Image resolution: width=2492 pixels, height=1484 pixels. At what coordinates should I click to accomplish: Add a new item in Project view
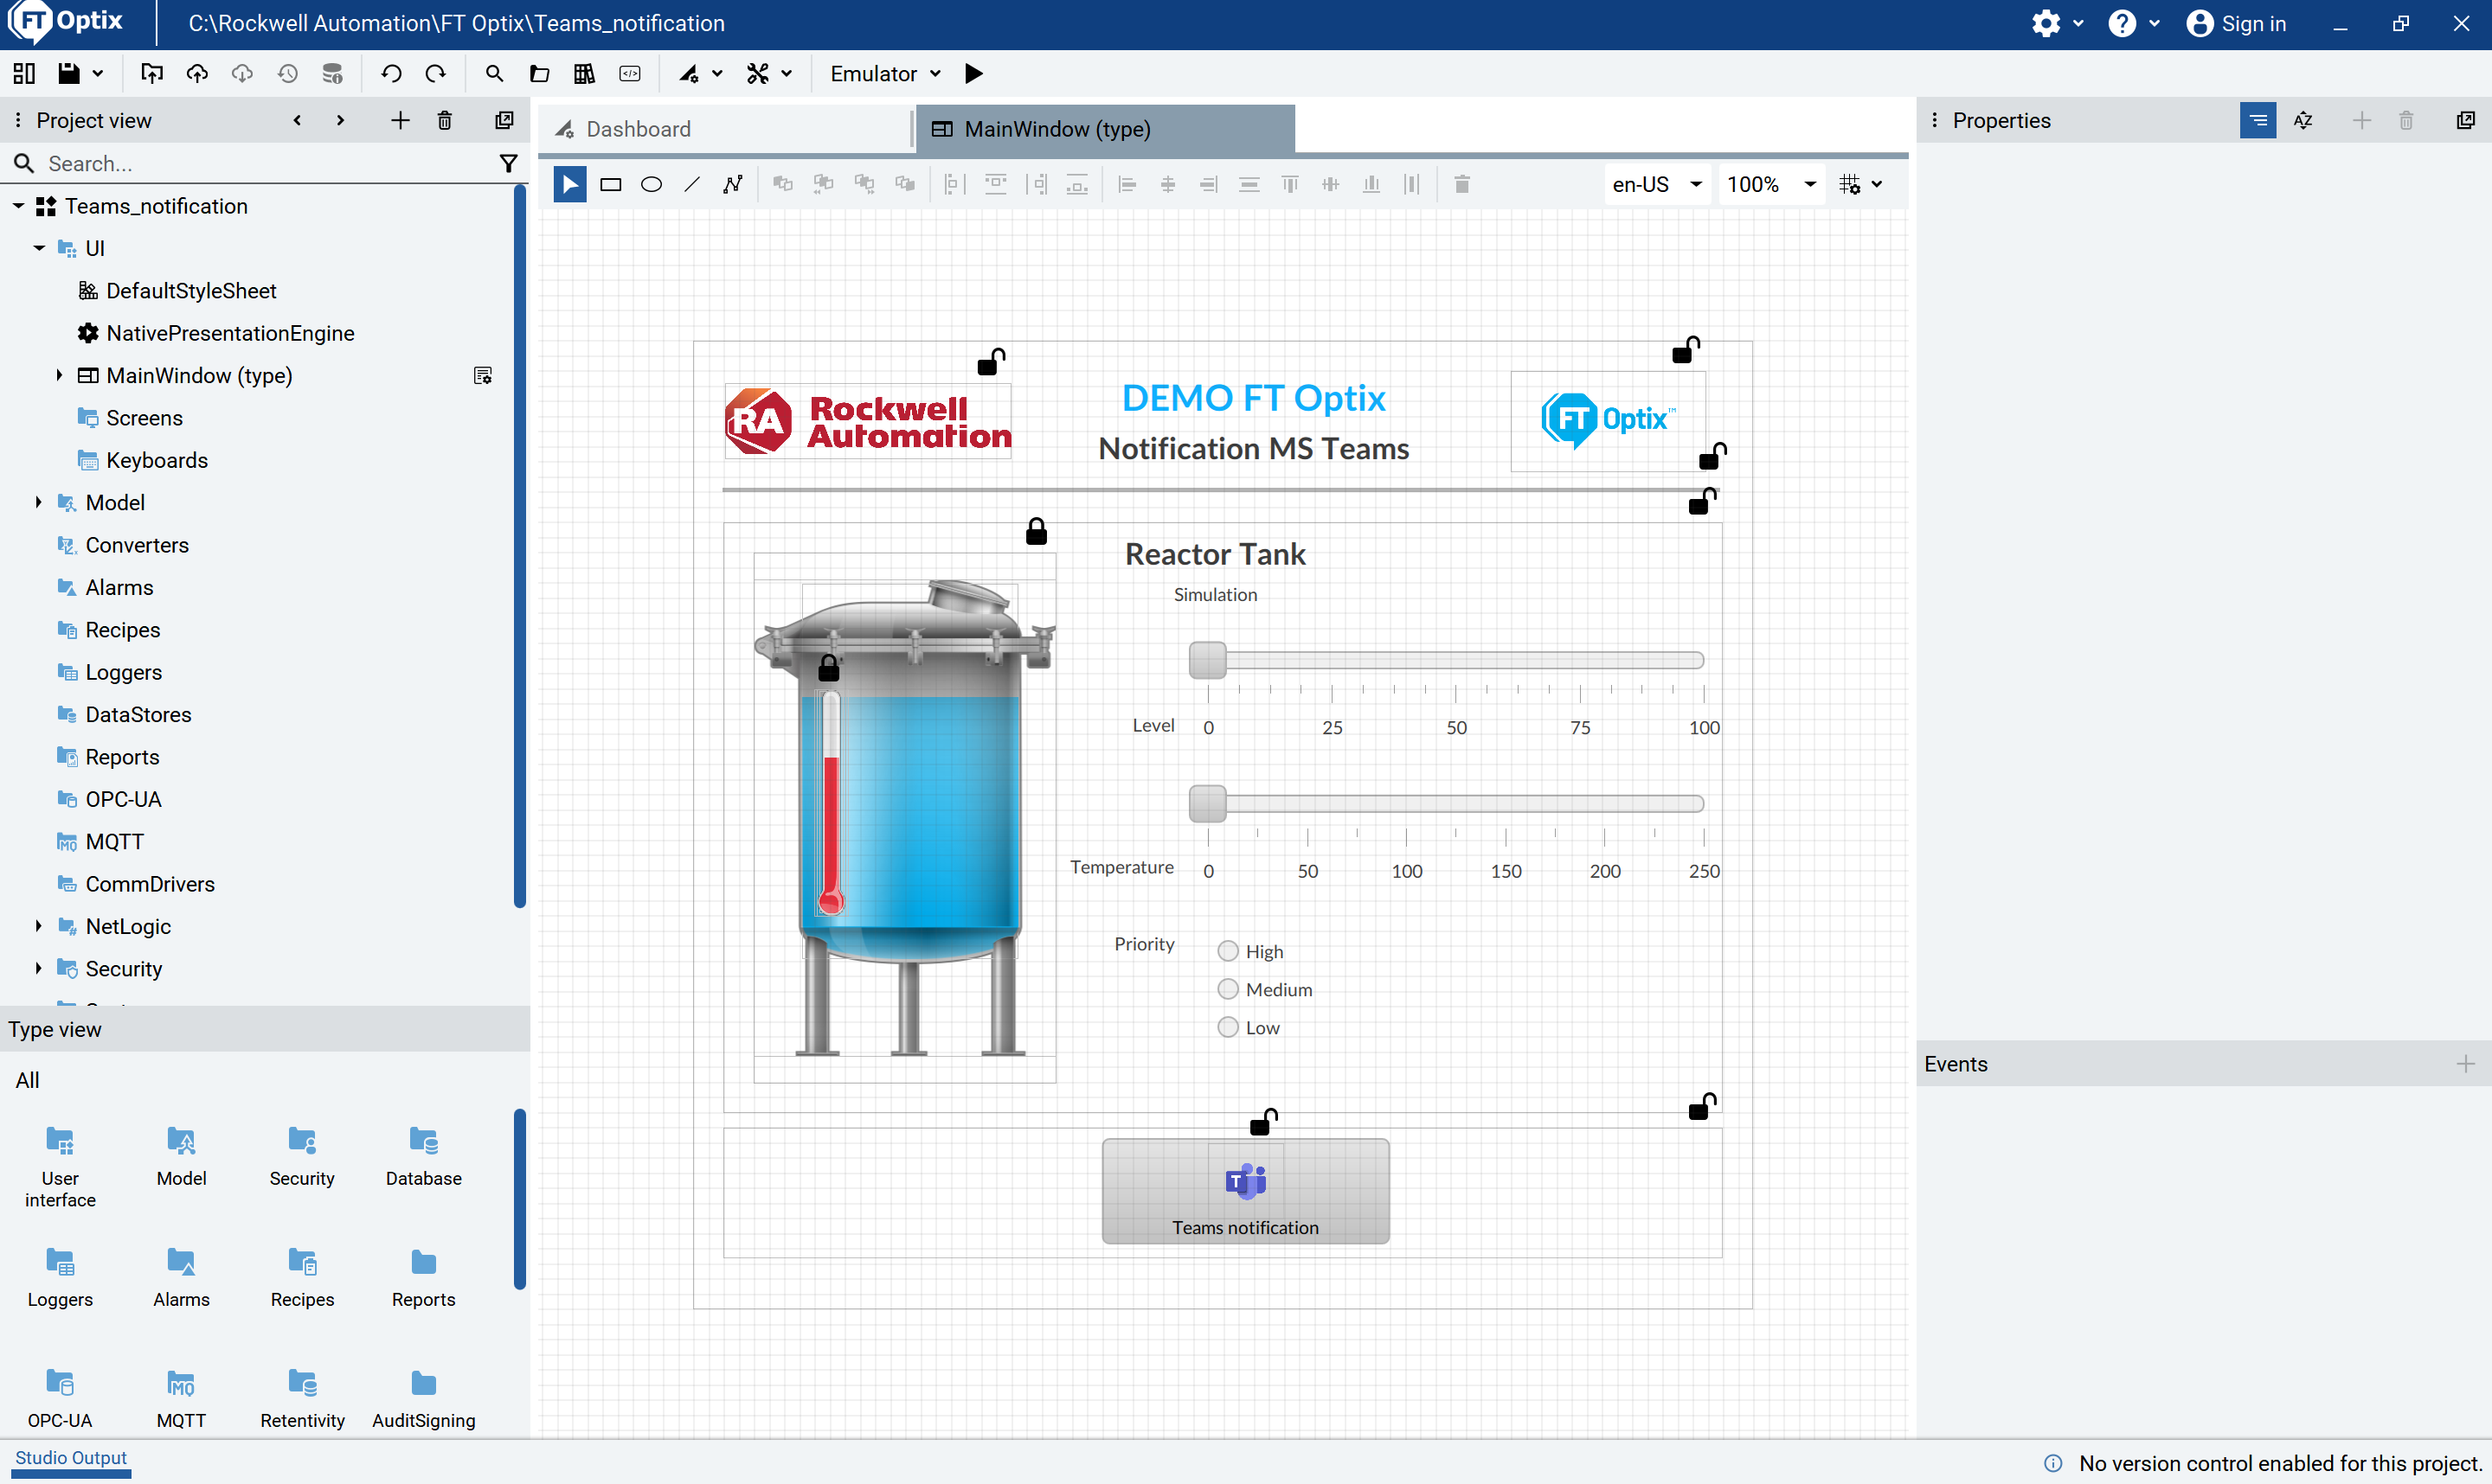point(400,121)
